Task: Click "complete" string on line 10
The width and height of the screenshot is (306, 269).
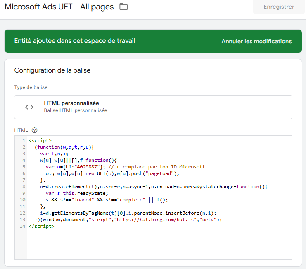Action: point(131,200)
